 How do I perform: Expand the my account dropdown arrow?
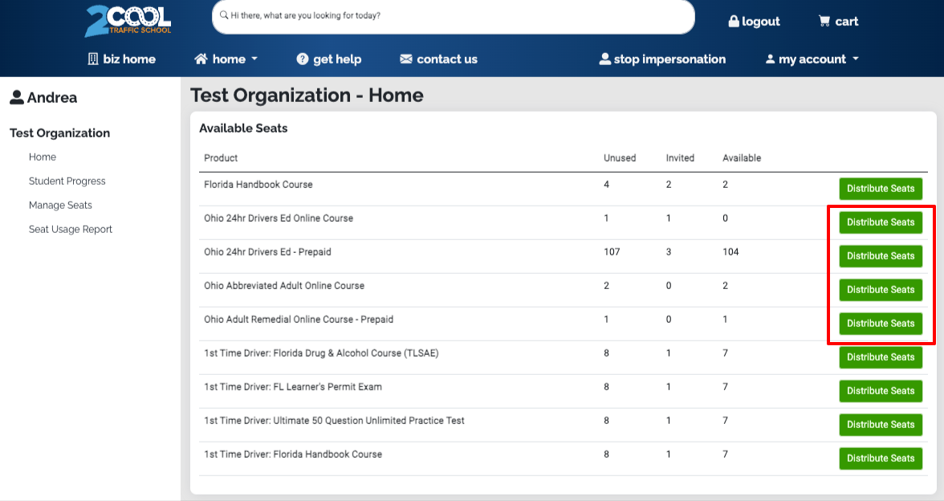point(856,59)
